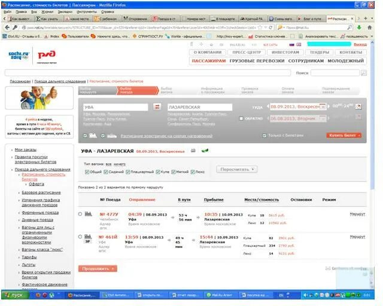The width and height of the screenshot is (383, 306).
Task: Go to Firefox home page icon
Action: click(370, 27)
